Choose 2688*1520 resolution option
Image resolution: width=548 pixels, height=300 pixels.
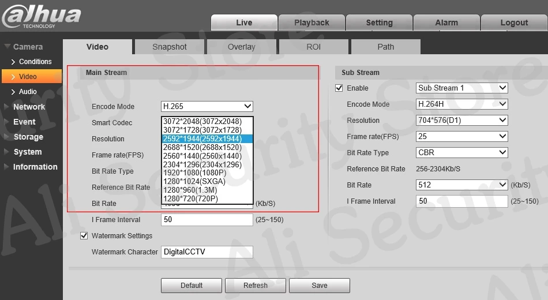[207, 147]
